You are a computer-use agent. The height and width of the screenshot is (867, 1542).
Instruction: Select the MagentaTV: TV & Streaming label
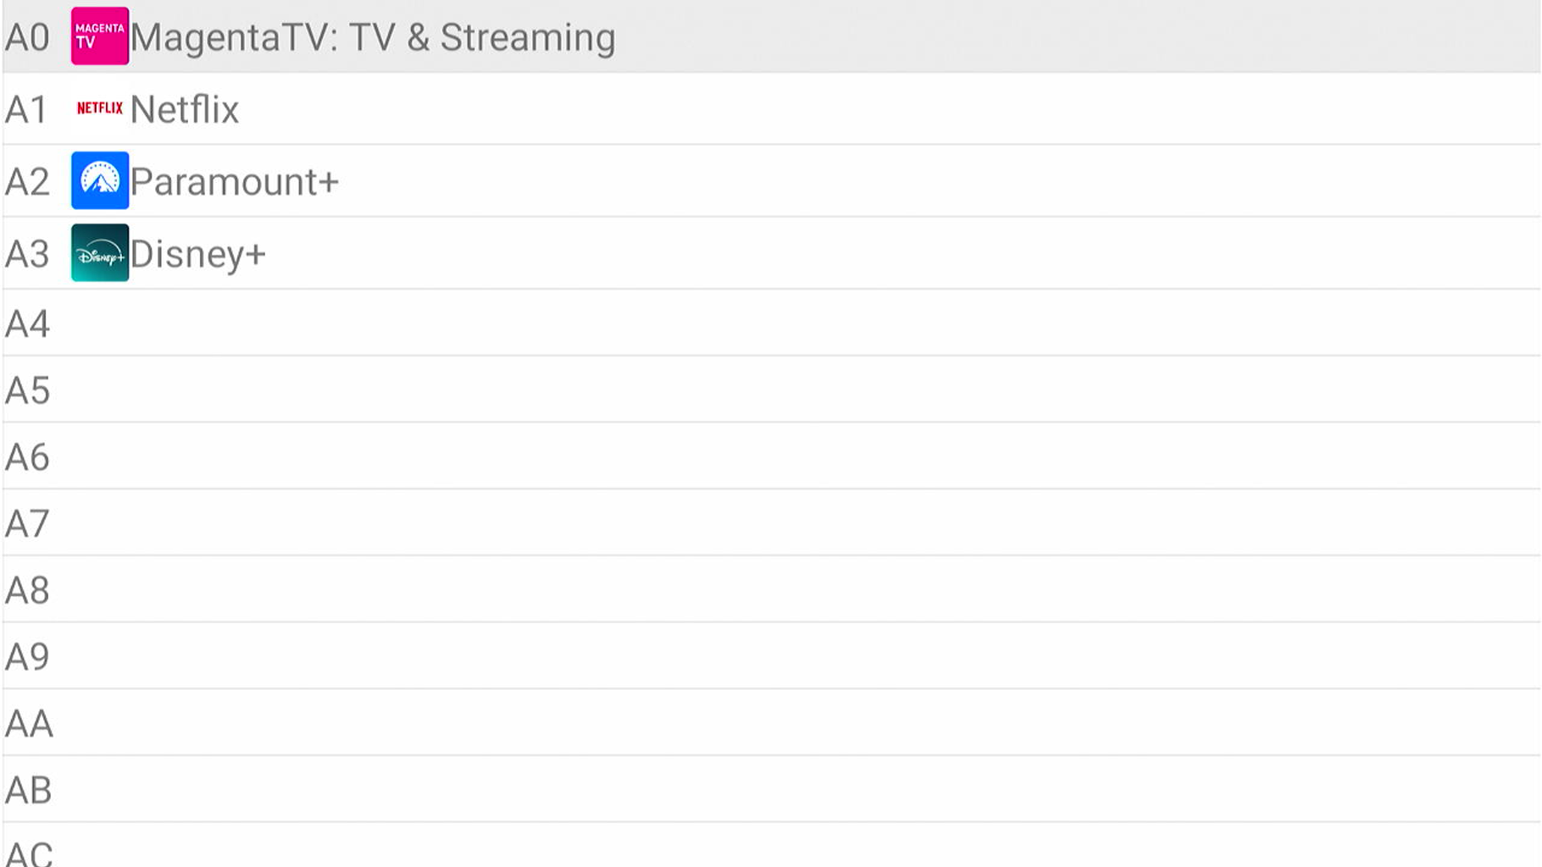point(373,38)
